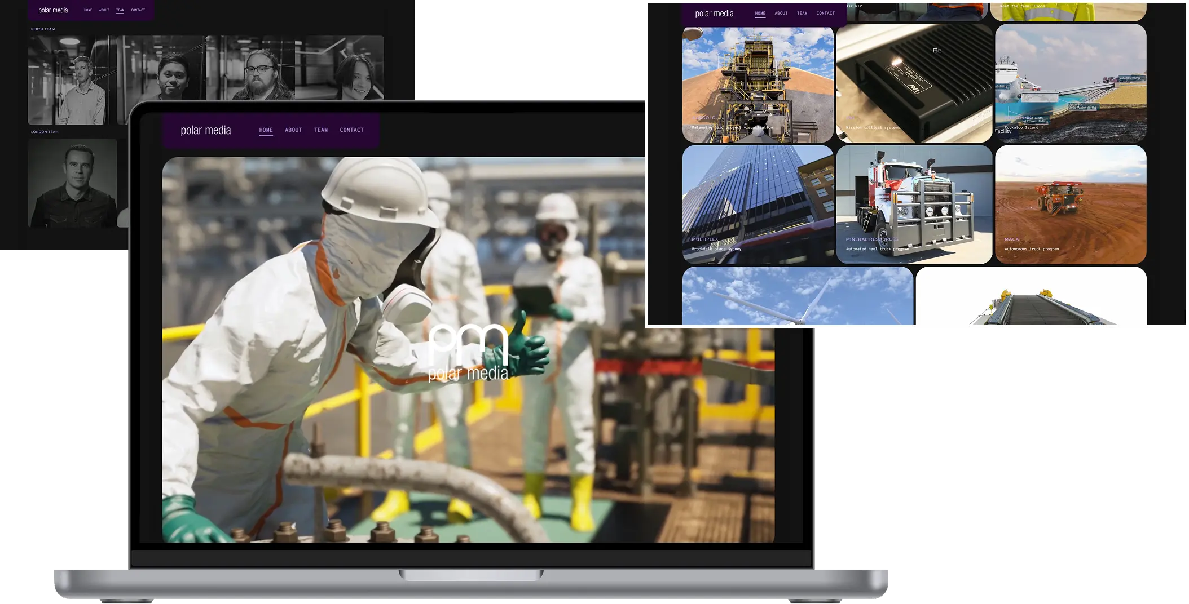Go to CONTACT from the team page navigation

[138, 10]
